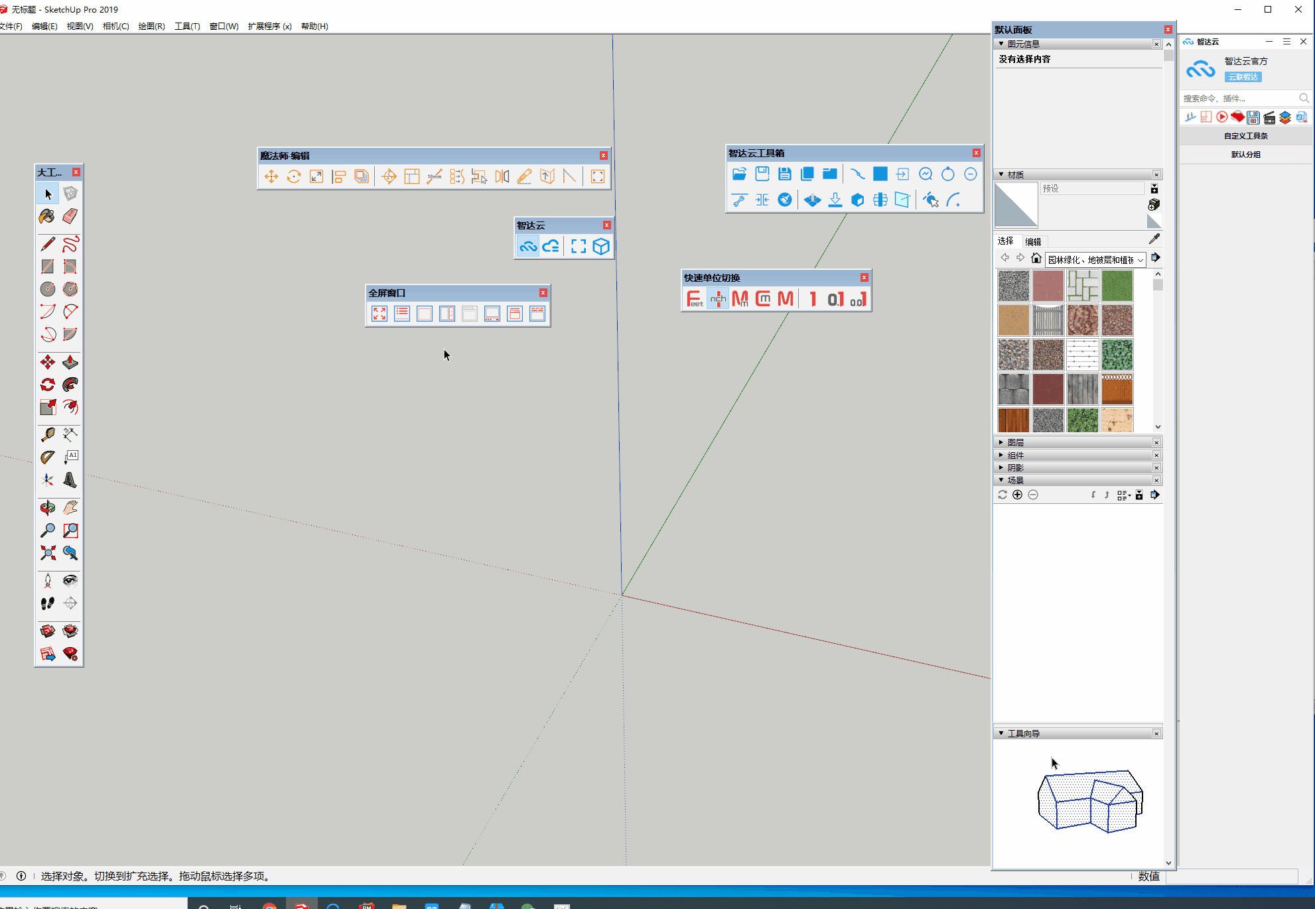
Task: Open the 扩展程序 menu
Action: pyautogui.click(x=269, y=26)
